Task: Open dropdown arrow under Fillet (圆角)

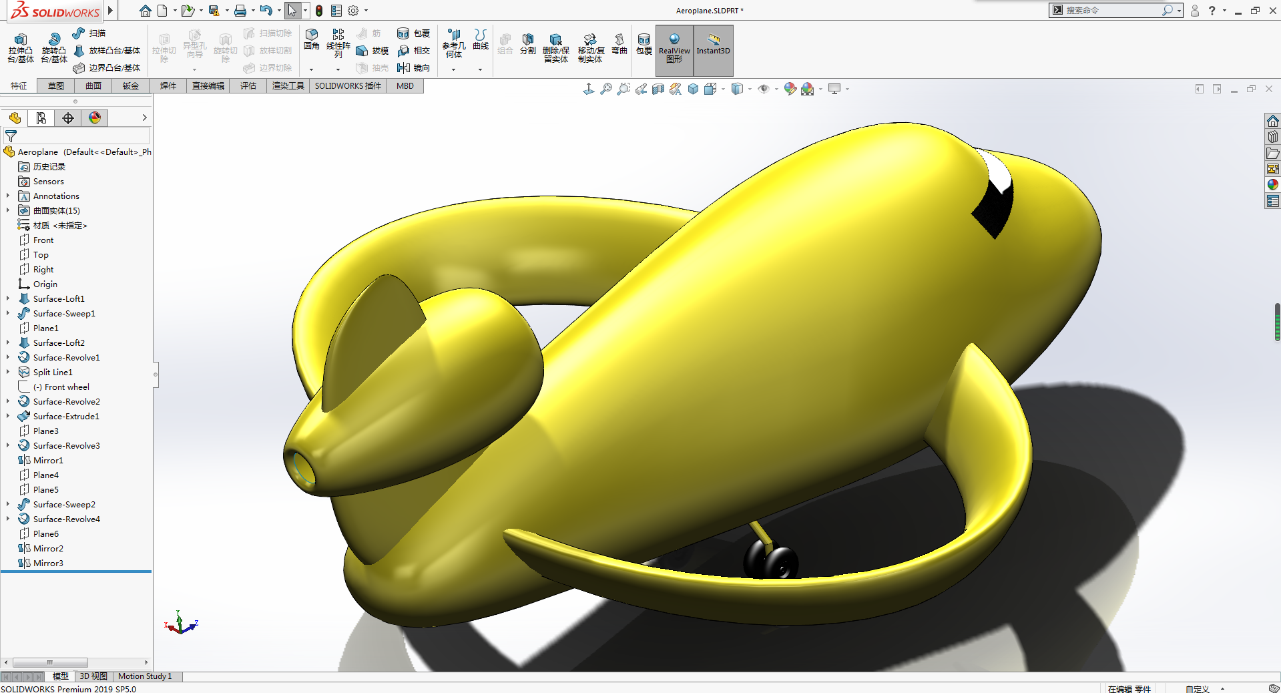Action: pyautogui.click(x=311, y=69)
